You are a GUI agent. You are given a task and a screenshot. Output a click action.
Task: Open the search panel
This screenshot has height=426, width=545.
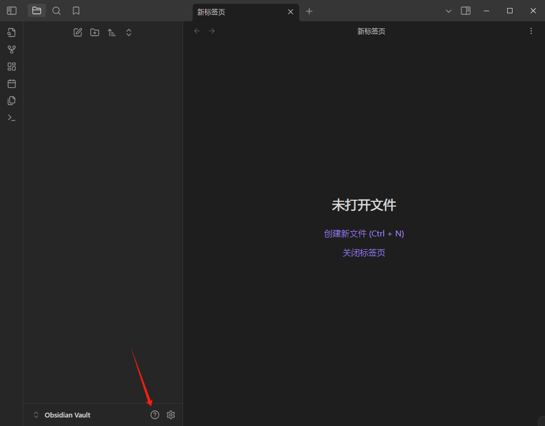click(x=56, y=11)
